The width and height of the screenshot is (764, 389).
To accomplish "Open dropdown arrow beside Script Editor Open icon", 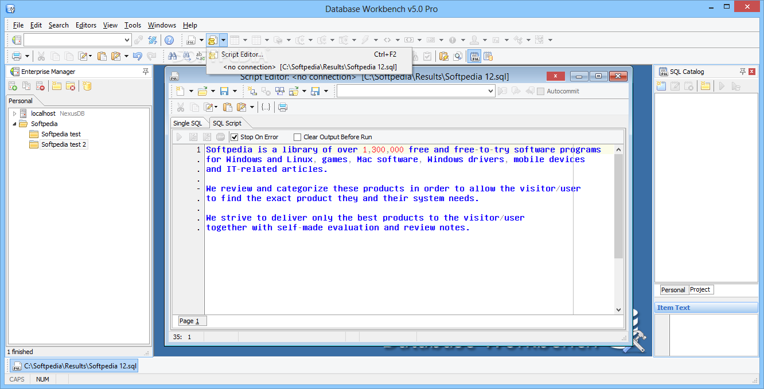I will 213,91.
